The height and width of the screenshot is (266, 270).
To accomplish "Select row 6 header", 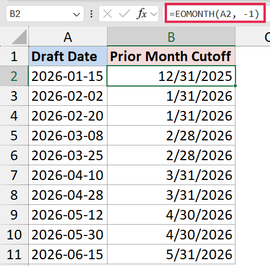I will (14, 155).
